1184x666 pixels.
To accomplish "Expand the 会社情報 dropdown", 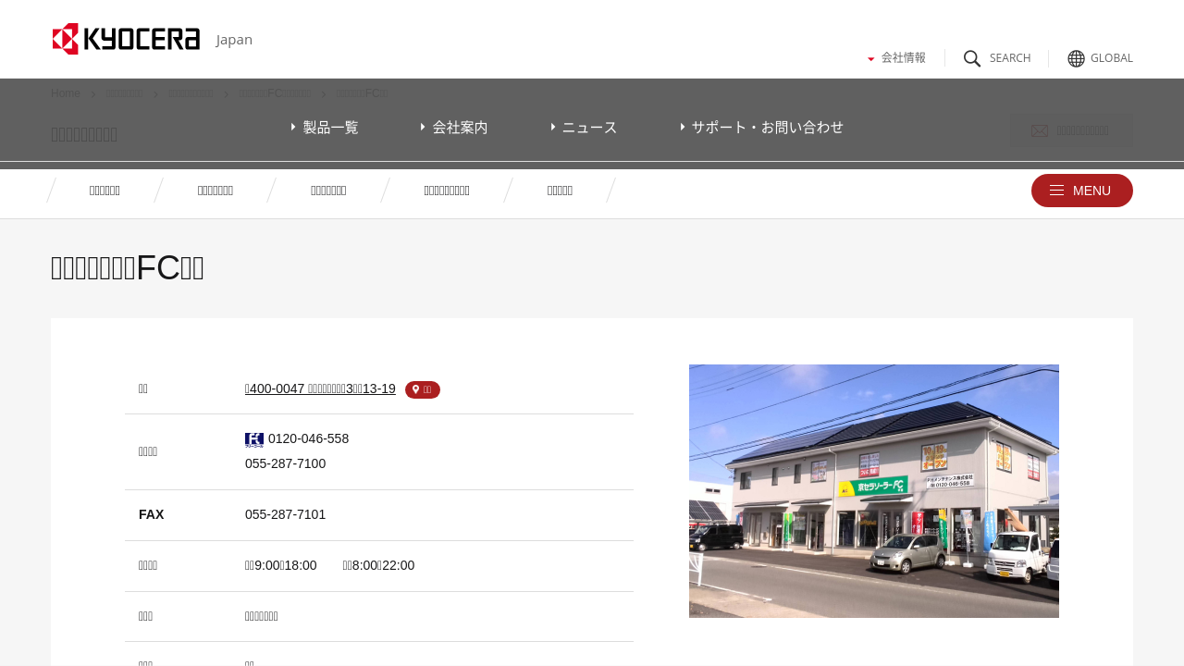I will (896, 57).
